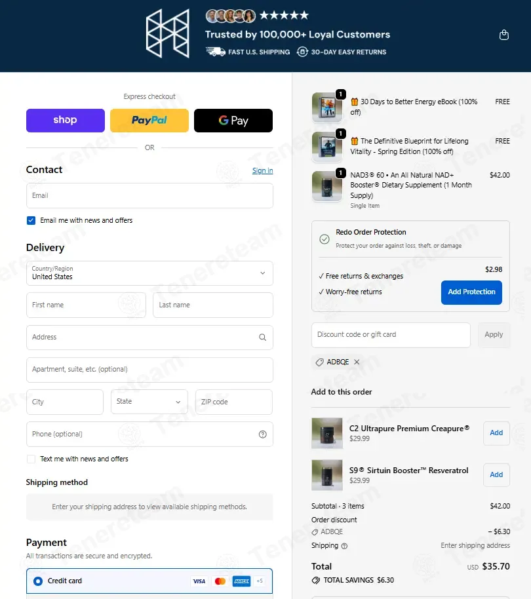Viewport: 531px width, 599px height.
Task: Click the address search magnifier icon
Action: pos(262,338)
